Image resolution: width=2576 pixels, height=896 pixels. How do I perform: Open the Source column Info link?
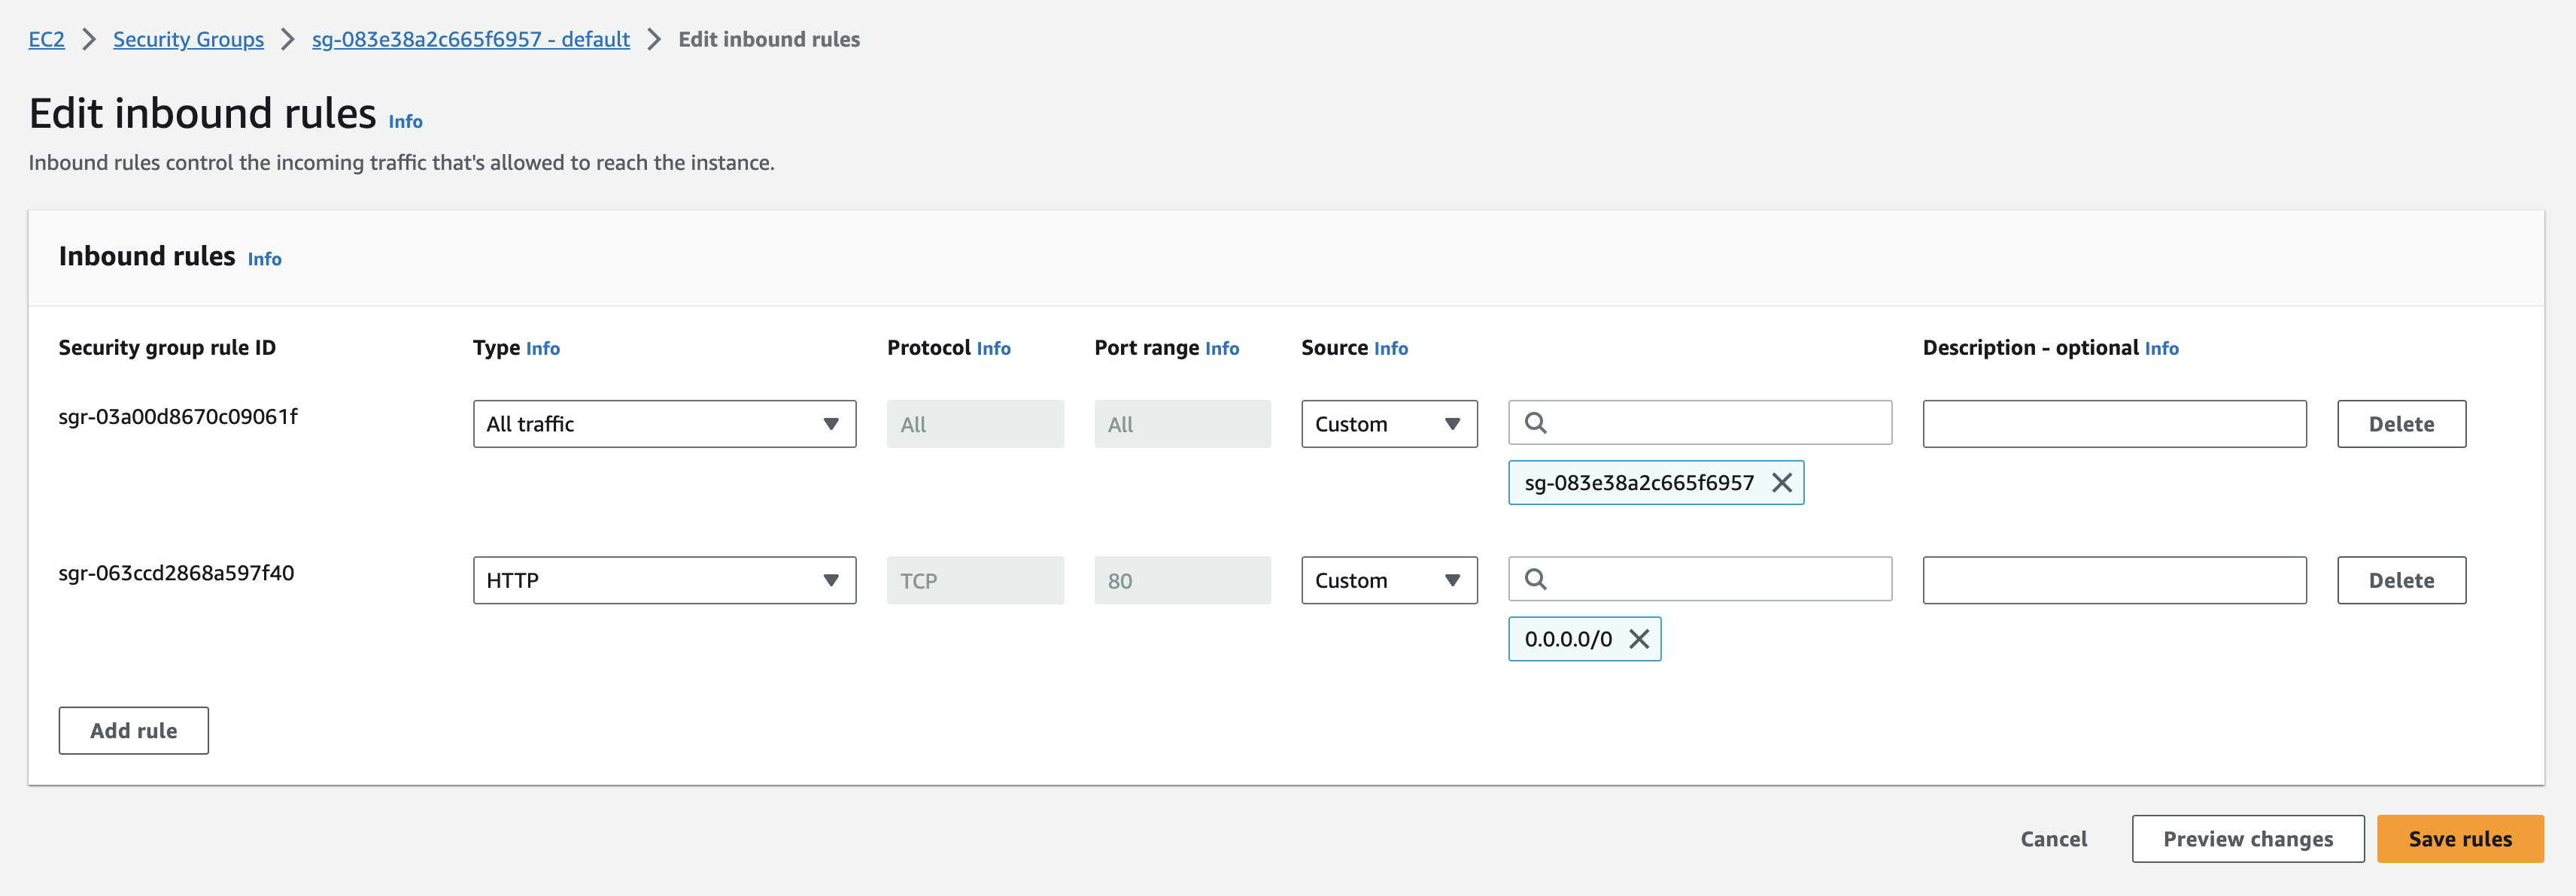click(x=1390, y=349)
